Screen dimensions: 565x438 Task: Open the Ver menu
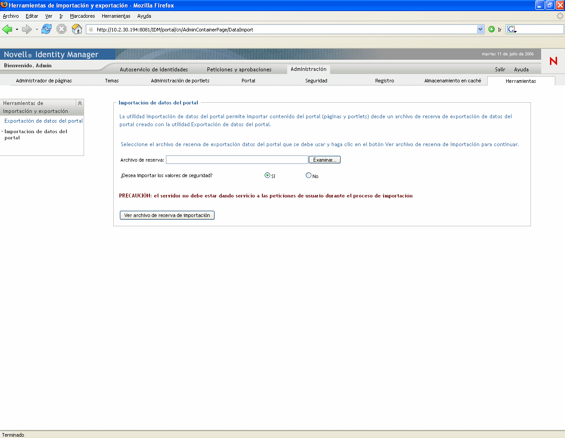[49, 16]
